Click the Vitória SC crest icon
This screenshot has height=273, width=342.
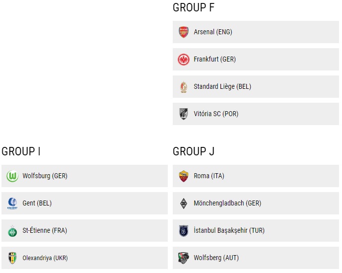pos(184,114)
